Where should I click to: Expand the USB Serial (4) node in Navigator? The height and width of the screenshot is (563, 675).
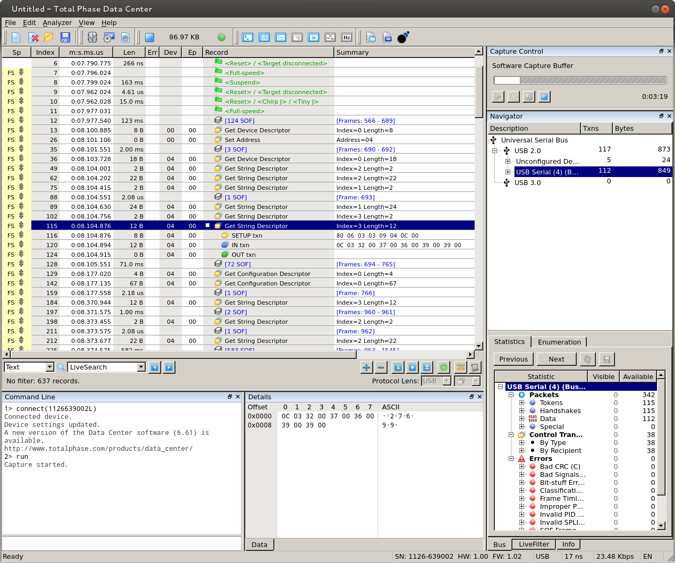click(508, 172)
